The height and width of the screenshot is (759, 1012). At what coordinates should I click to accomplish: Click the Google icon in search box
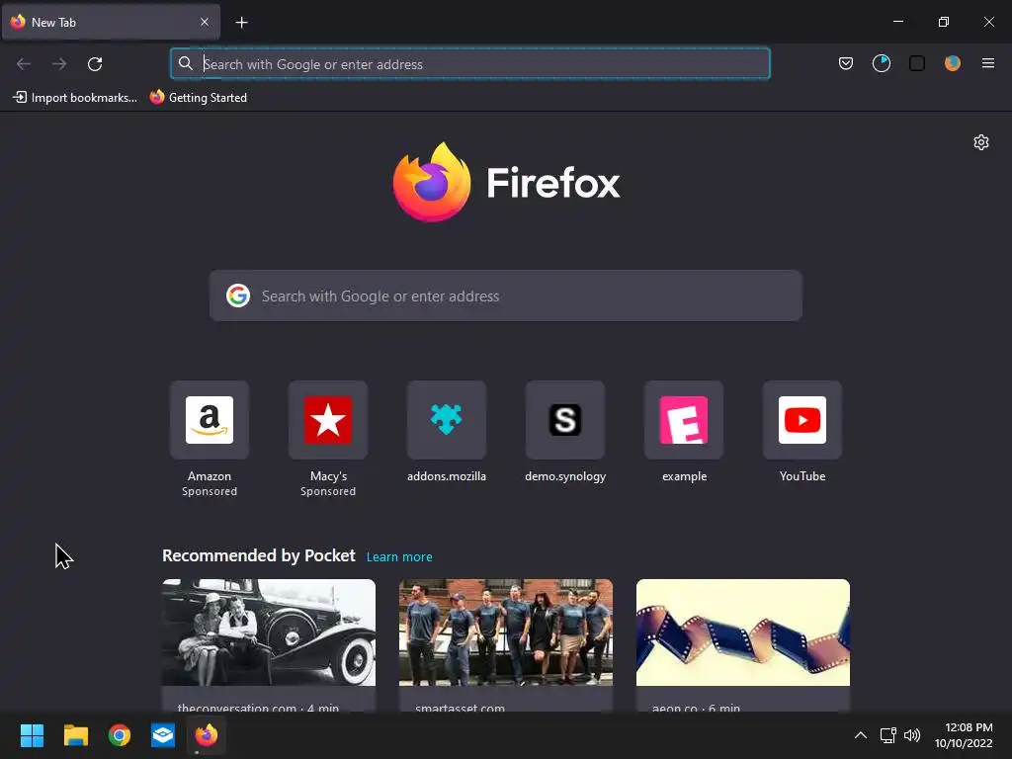point(238,295)
